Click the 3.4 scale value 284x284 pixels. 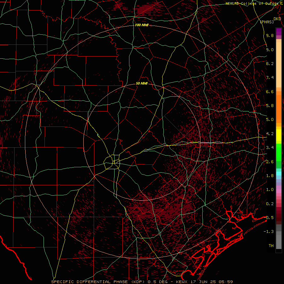coord(270,147)
